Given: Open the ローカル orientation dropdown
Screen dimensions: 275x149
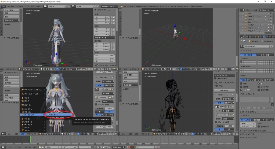Looking at the screenshot, I should (71, 69).
